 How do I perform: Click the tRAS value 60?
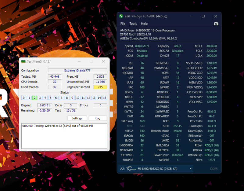(142, 83)
